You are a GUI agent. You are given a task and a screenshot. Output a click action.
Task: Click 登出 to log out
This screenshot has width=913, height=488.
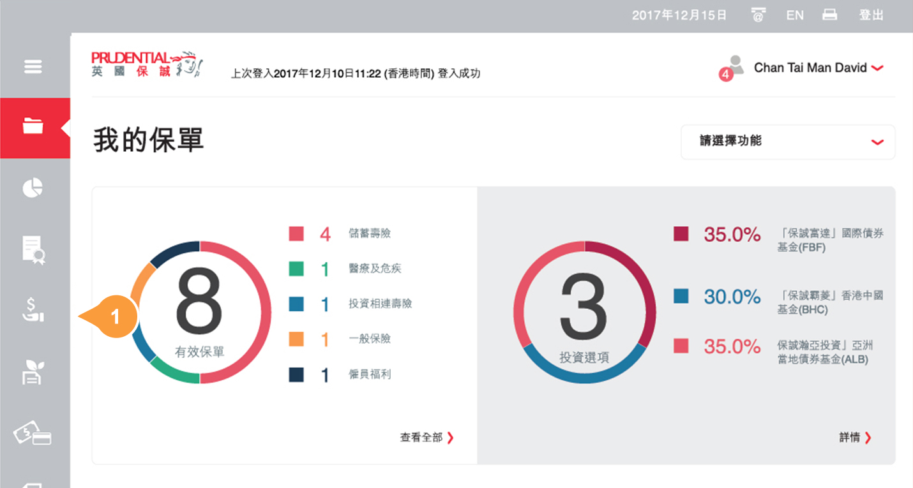point(871,15)
